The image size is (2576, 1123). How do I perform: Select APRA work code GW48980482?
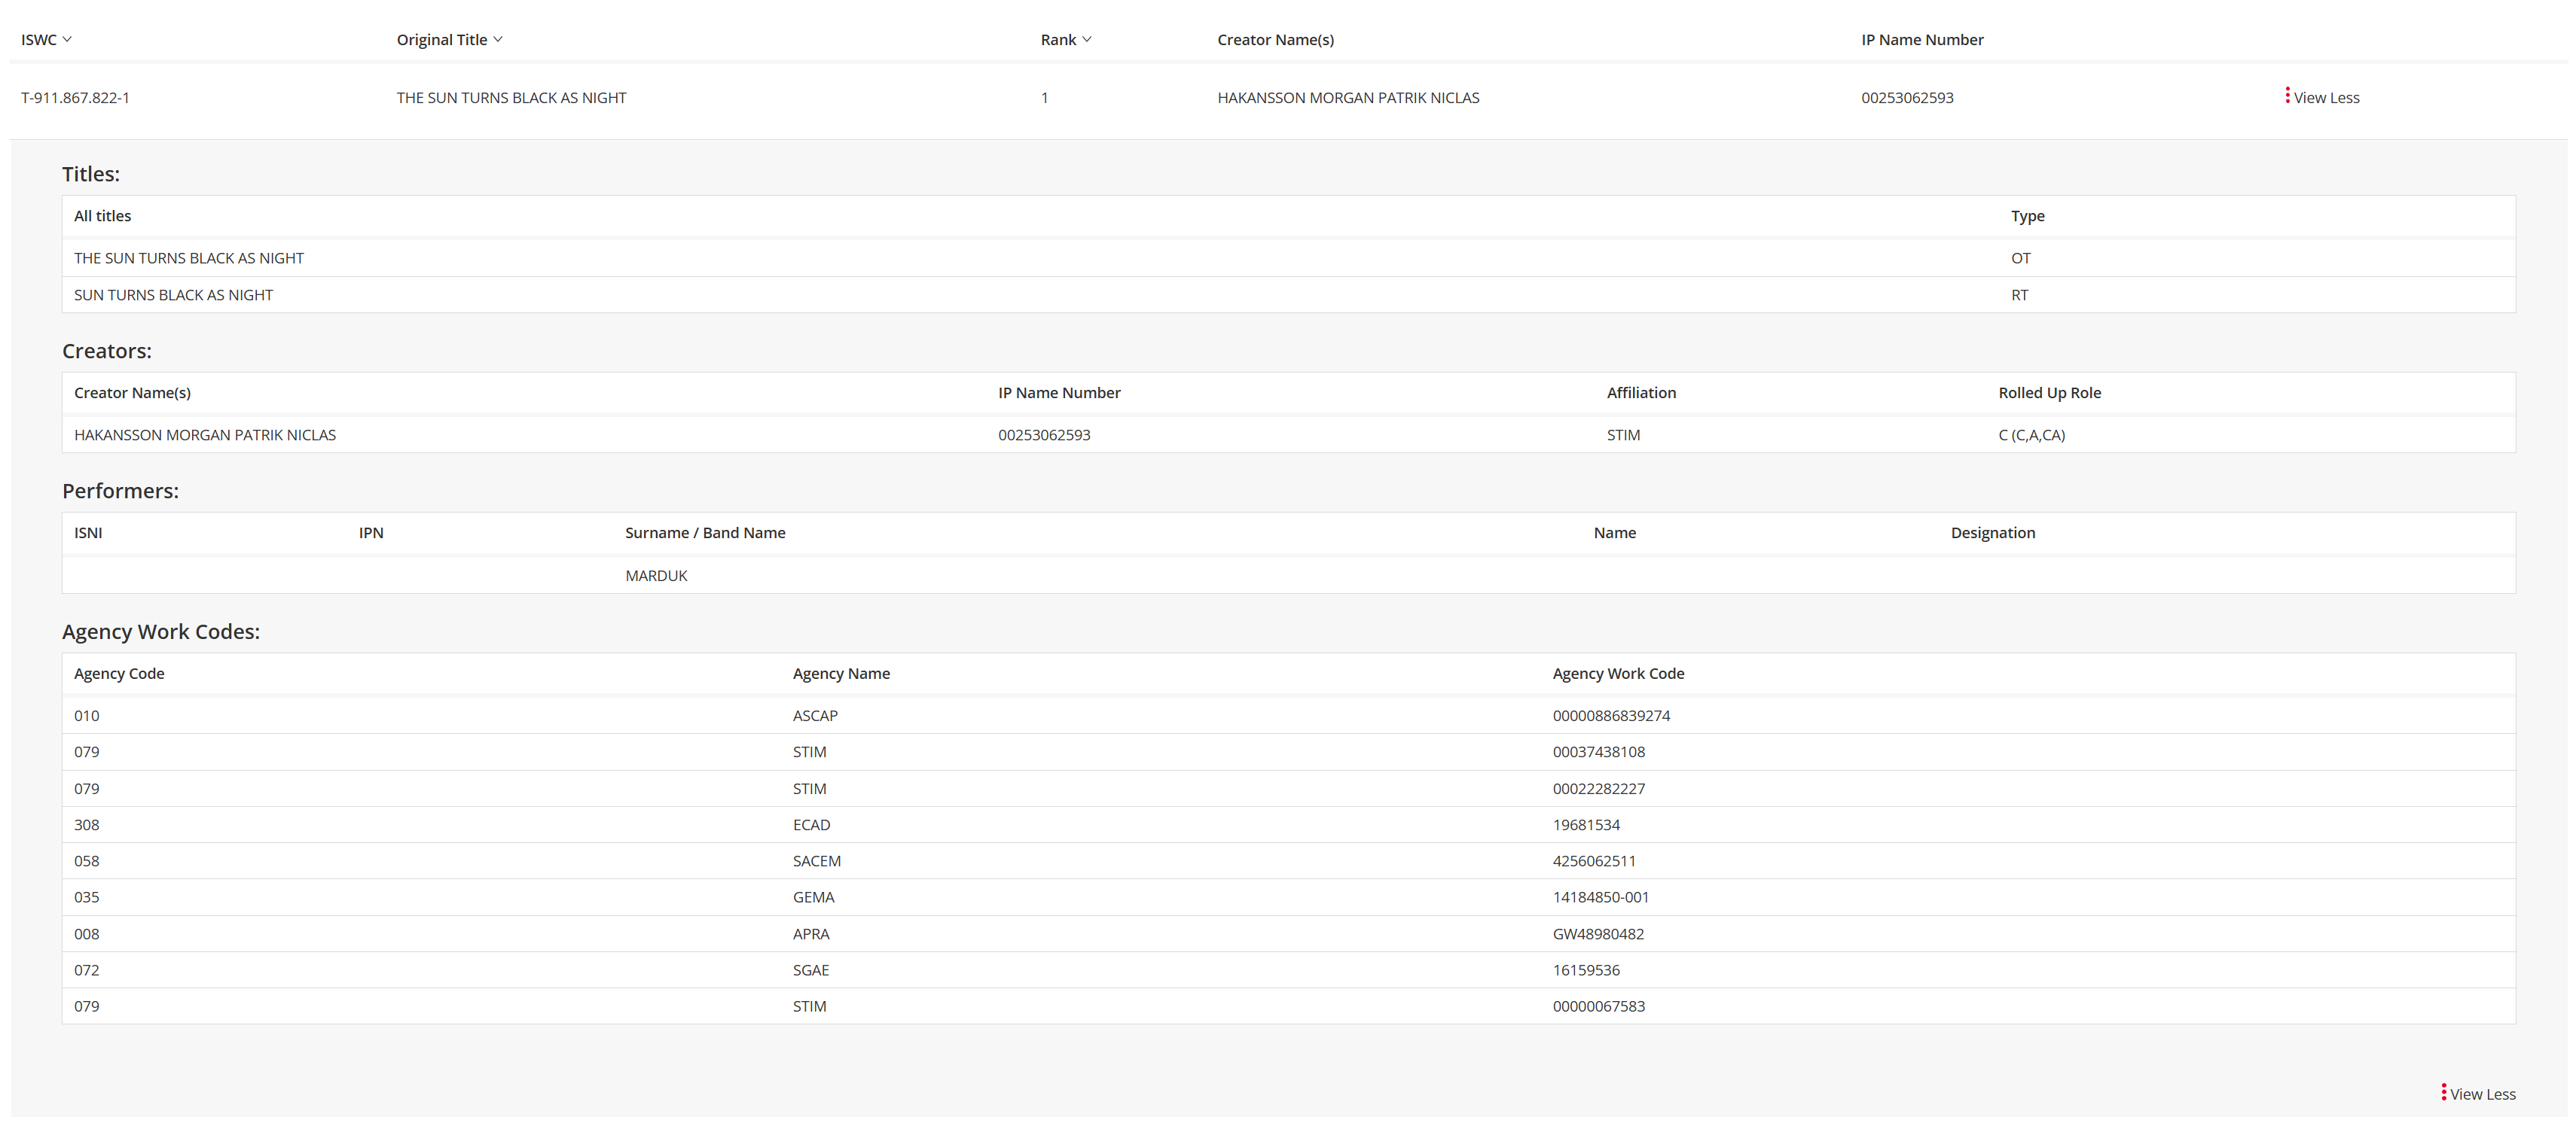1598,934
